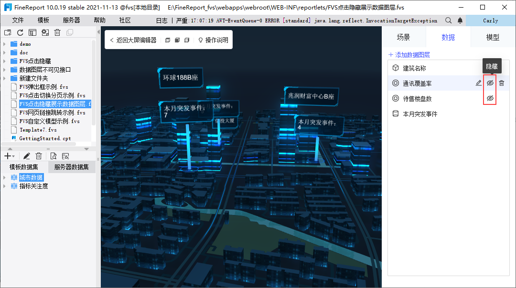
Task: Click the preview dataset icon with magnifier
Action: pyautogui.click(x=53, y=156)
